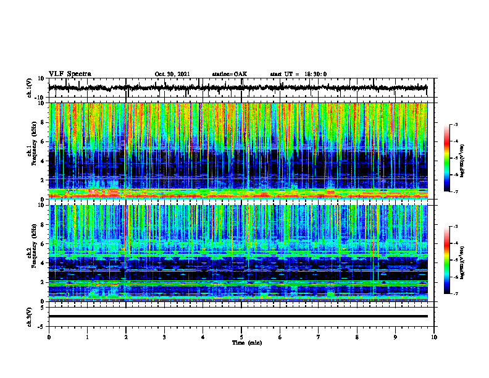
Task: Click the "8" tick on the time axis
Action: pos(357,337)
